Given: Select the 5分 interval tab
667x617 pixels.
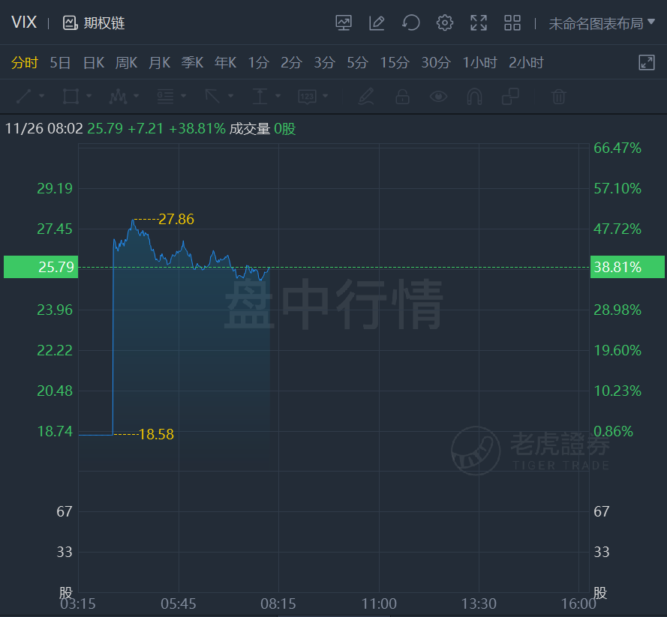Looking at the screenshot, I should click(357, 63).
